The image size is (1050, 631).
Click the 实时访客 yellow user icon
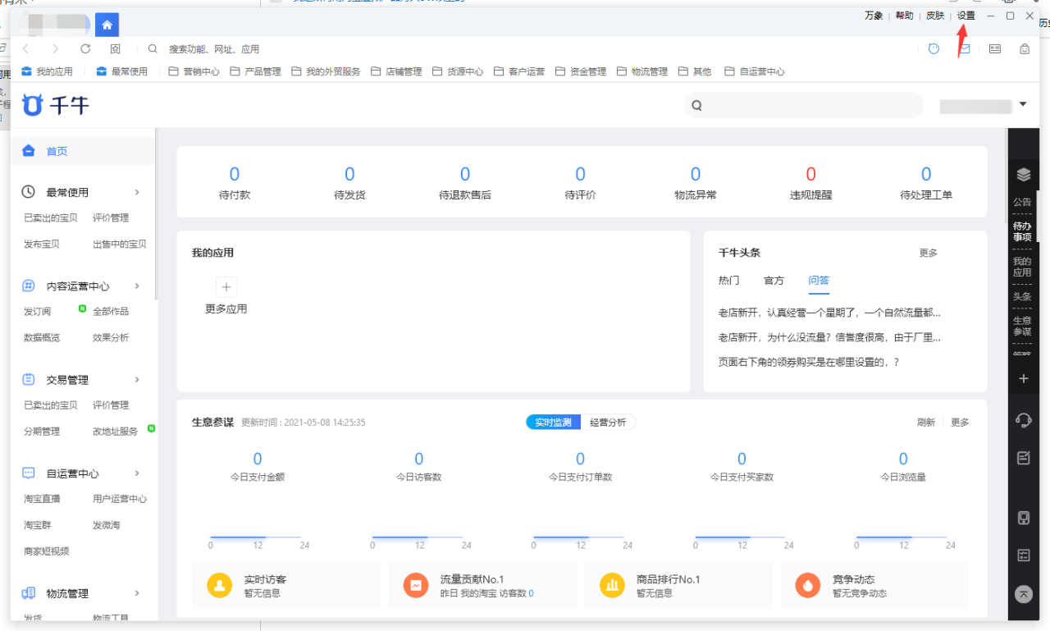220,585
